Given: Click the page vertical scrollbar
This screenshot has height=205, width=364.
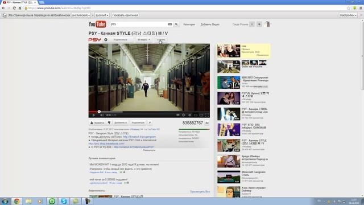Looking at the screenshot, I should click(x=362, y=56).
